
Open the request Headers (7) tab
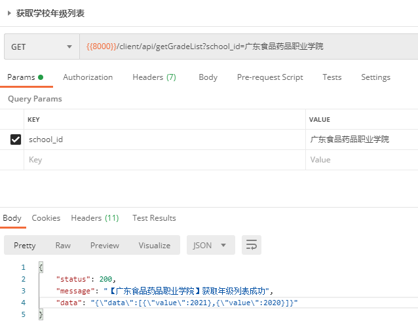click(x=154, y=77)
